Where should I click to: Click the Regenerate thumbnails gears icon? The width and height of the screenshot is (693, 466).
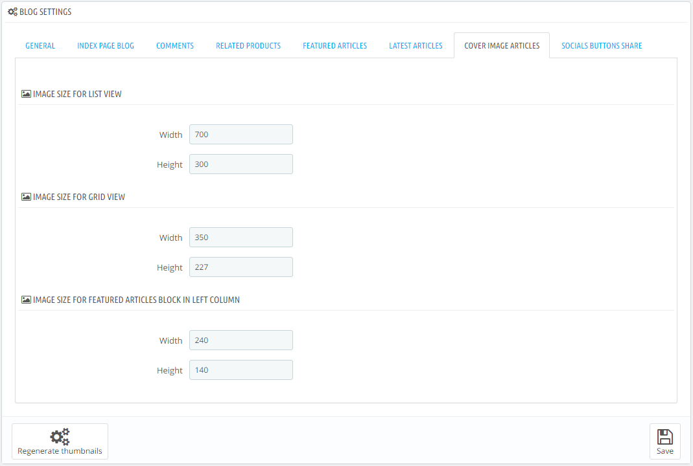[x=60, y=436]
